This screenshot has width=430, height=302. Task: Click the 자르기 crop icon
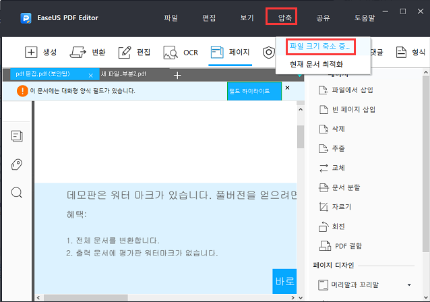[324, 207]
